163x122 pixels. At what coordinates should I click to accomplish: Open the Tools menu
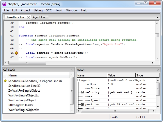click(59, 10)
